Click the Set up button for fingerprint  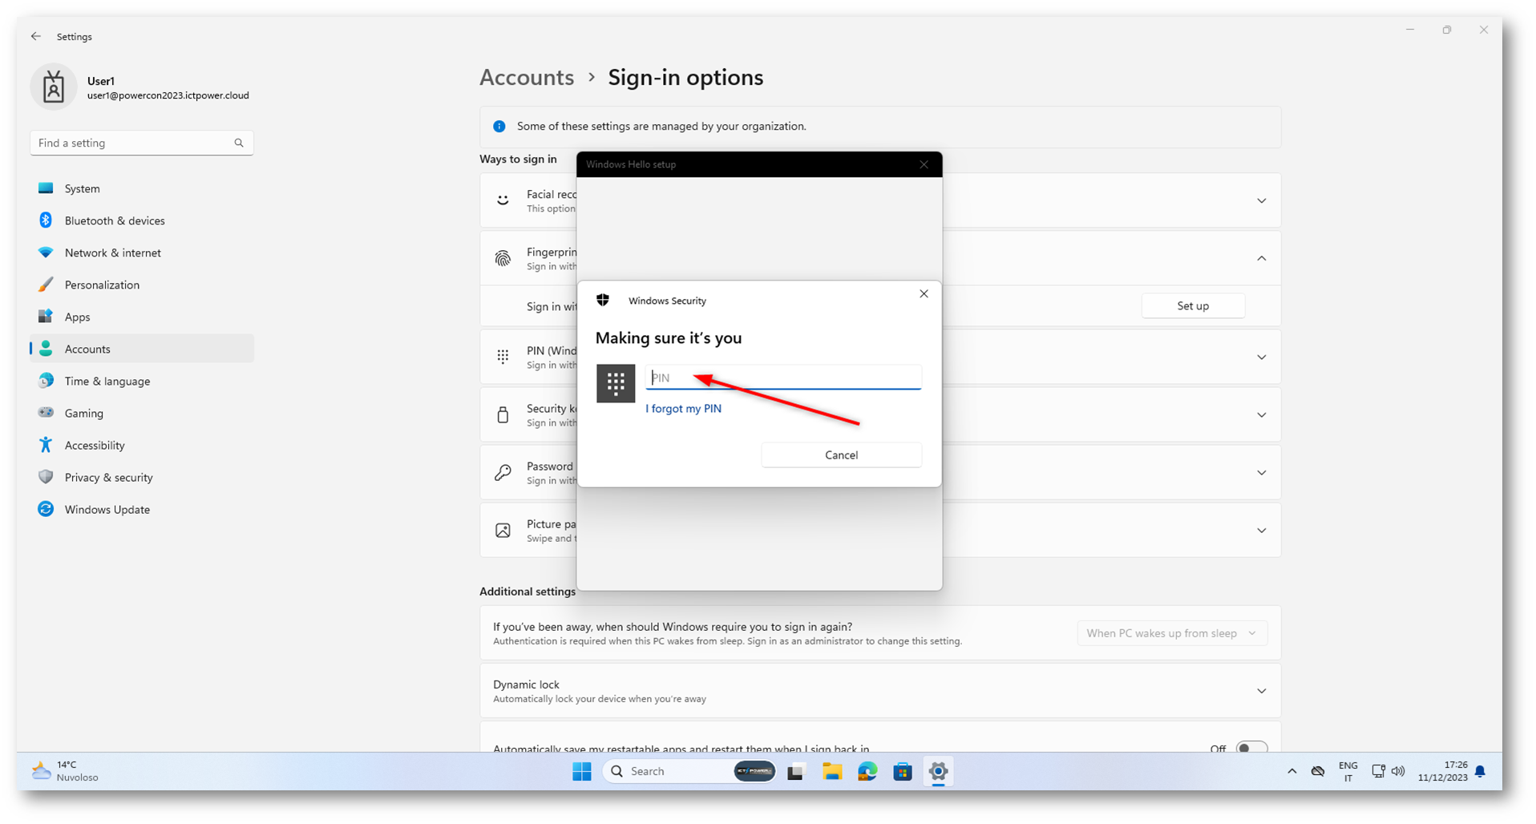pyautogui.click(x=1193, y=305)
